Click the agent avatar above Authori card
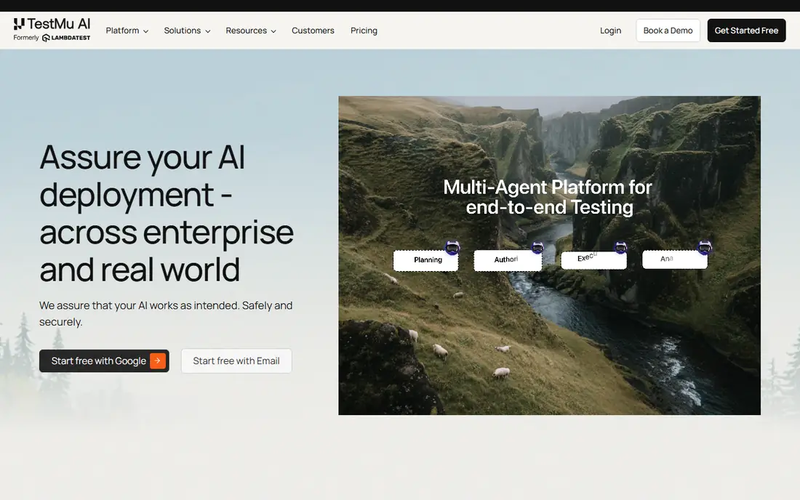 (537, 248)
